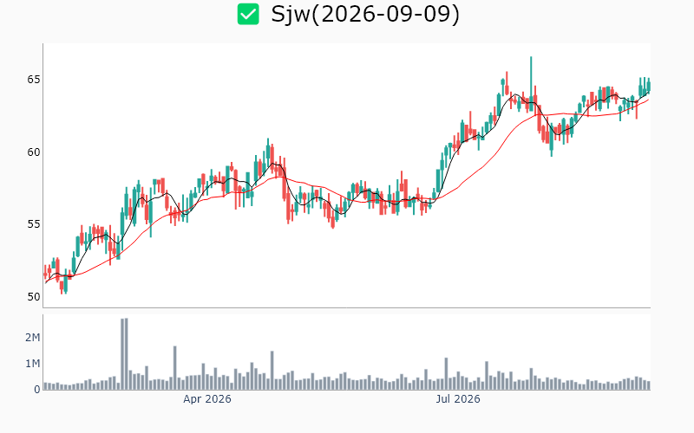The image size is (694, 433).
Task: Click the 2M volume axis label
Action: tap(33, 338)
